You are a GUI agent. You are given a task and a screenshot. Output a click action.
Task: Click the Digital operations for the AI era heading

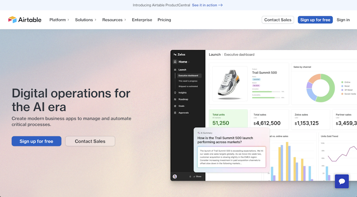tap(71, 100)
